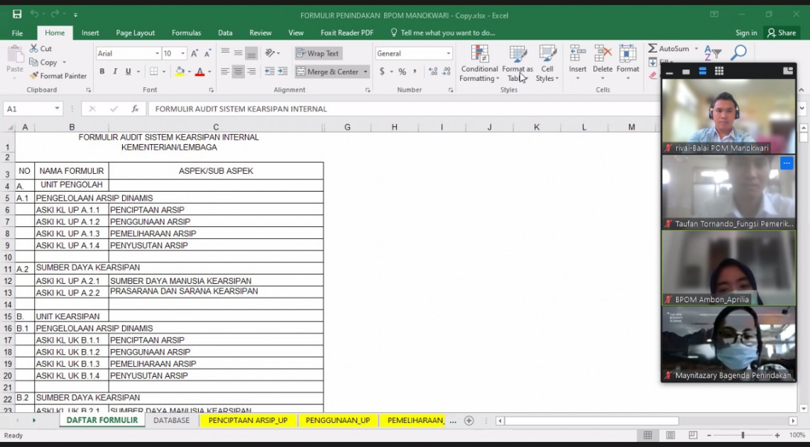The image size is (810, 447).
Task: Switch to Page Layout view in status bar
Action: [671, 436]
